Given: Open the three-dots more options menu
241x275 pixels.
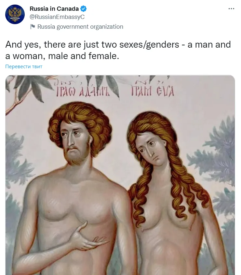Looking at the screenshot, I should [x=231, y=8].
